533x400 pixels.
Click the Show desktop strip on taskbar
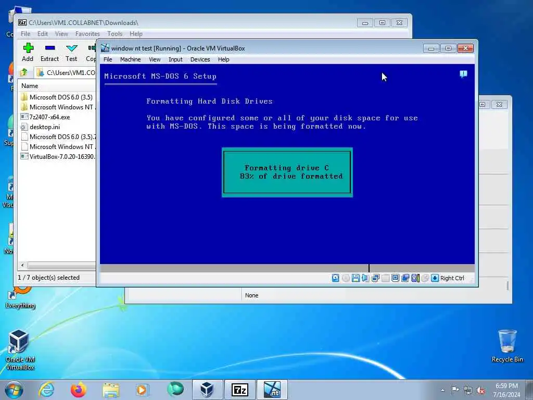[x=530, y=390]
